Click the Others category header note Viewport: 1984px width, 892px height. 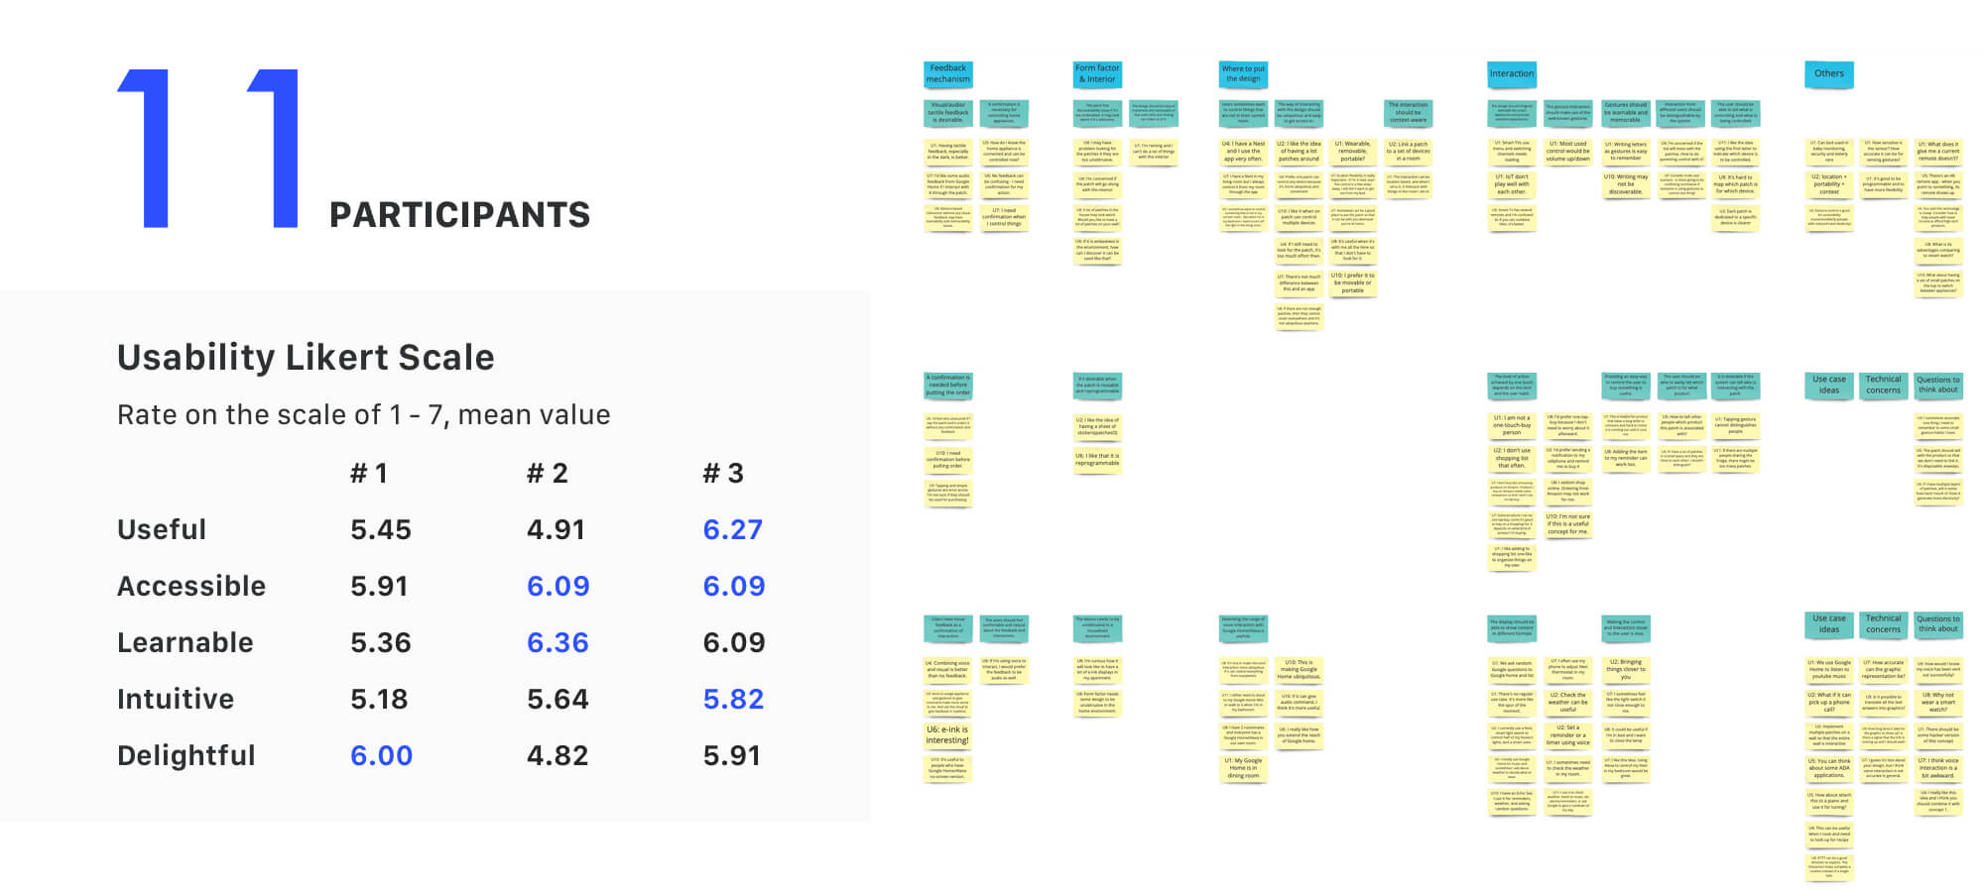pos(1828,74)
